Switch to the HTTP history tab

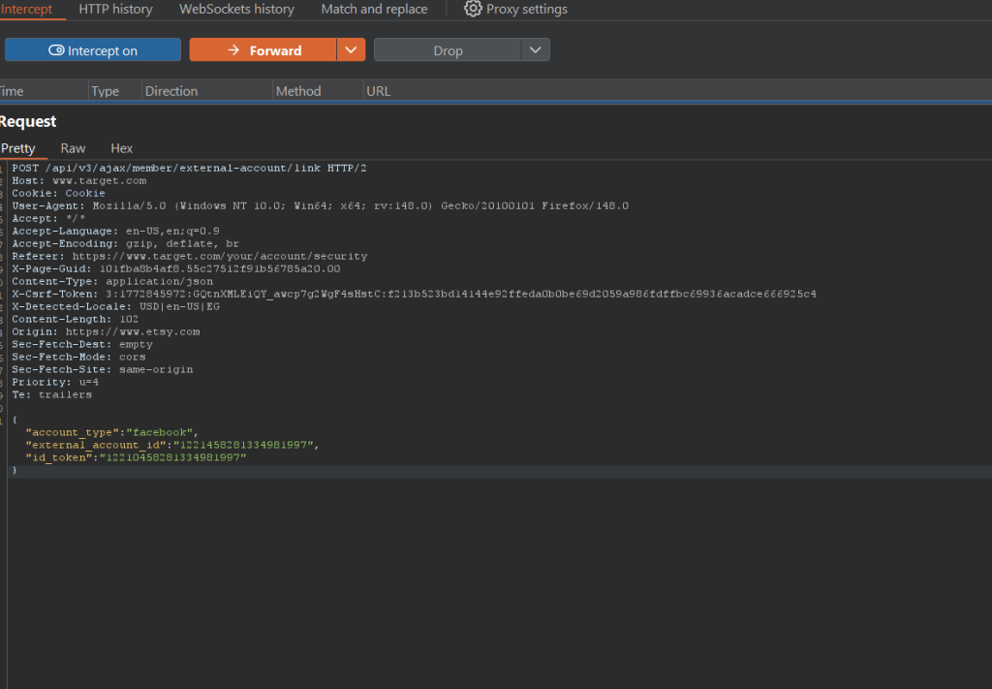click(115, 9)
